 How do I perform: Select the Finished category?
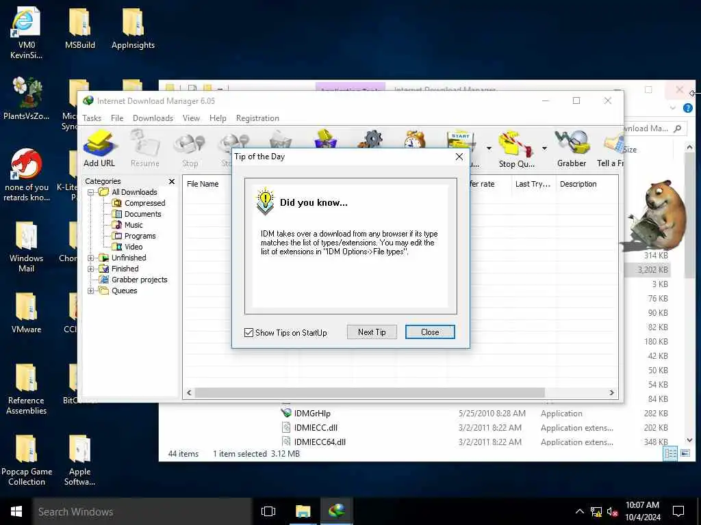125,269
